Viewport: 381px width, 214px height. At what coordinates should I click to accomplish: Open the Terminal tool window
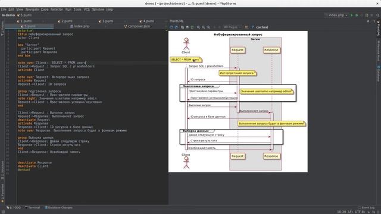click(32, 207)
